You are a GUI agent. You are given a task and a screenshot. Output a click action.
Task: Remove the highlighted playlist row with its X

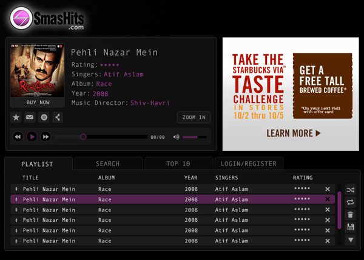click(x=328, y=199)
